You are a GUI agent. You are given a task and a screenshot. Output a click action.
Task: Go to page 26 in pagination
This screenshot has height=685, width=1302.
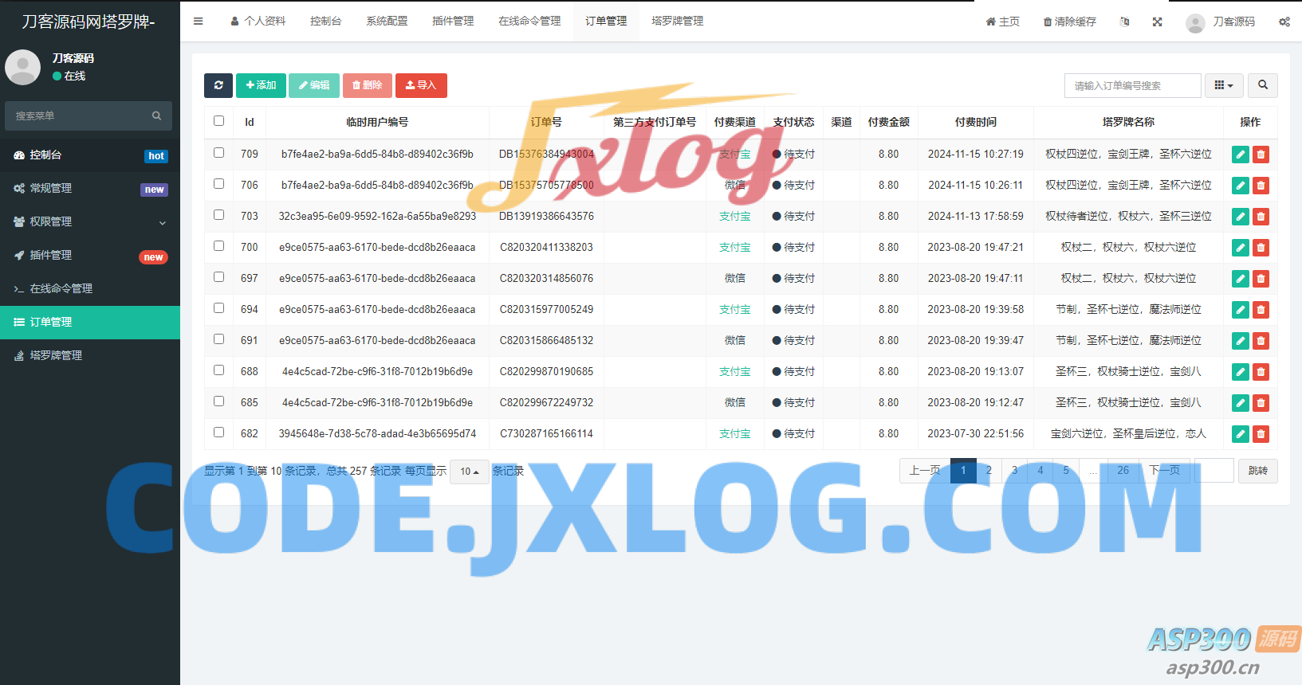coord(1123,471)
